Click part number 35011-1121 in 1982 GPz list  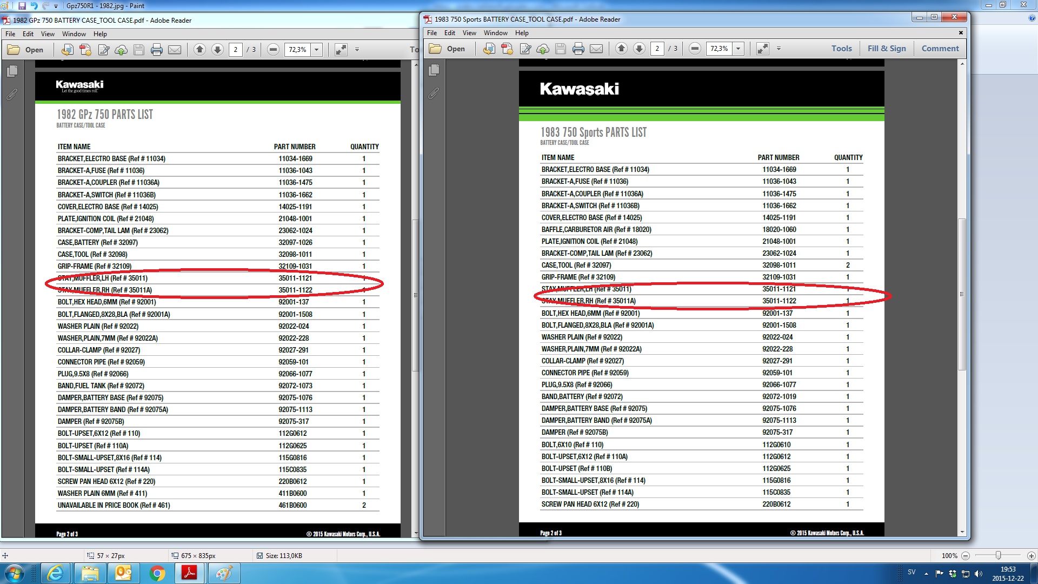(295, 278)
